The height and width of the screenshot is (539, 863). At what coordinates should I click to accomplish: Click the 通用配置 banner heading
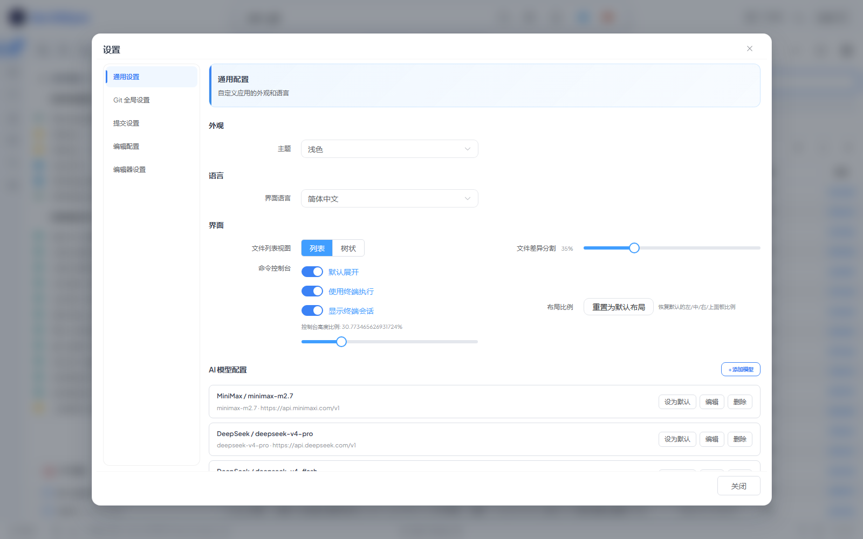[x=233, y=79]
